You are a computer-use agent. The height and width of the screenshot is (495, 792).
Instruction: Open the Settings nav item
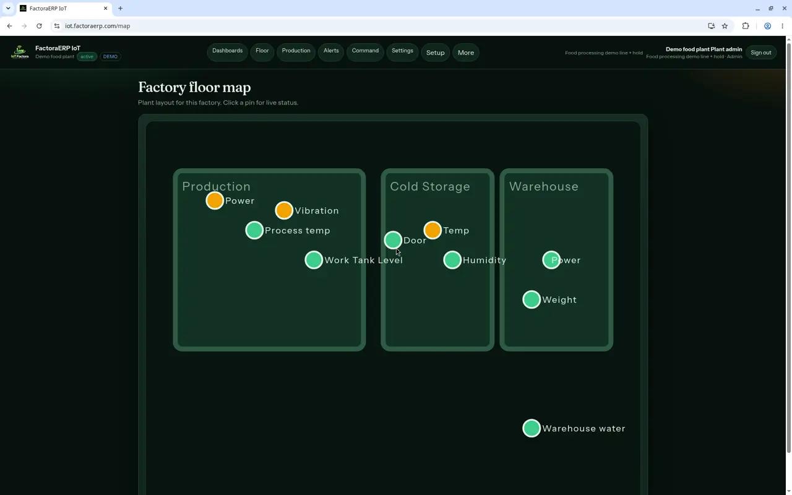(x=402, y=52)
